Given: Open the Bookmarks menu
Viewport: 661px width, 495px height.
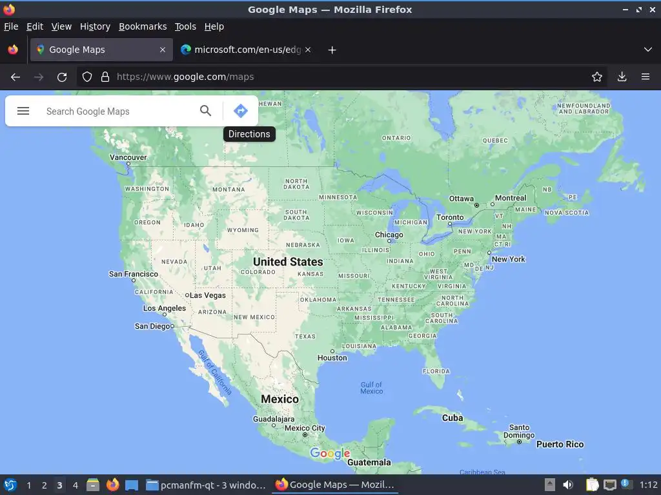Looking at the screenshot, I should 143,26.
